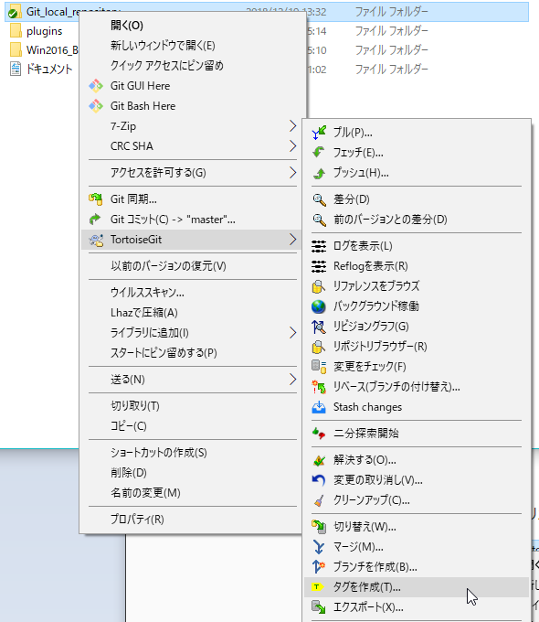Click the Reflogを表示 list icon

click(319, 266)
